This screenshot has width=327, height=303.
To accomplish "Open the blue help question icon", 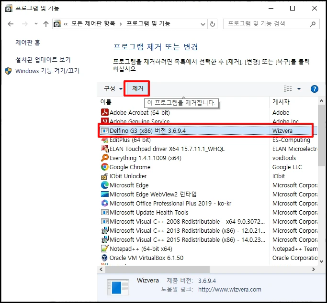I will (314, 89).
